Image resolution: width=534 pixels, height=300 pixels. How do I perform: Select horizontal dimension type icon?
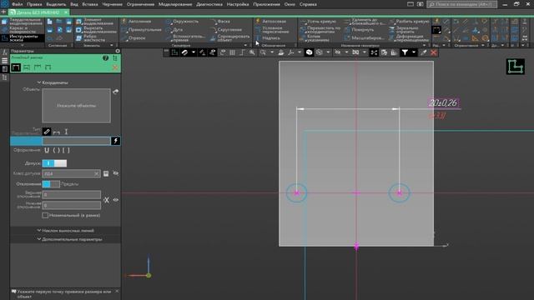coord(57,132)
